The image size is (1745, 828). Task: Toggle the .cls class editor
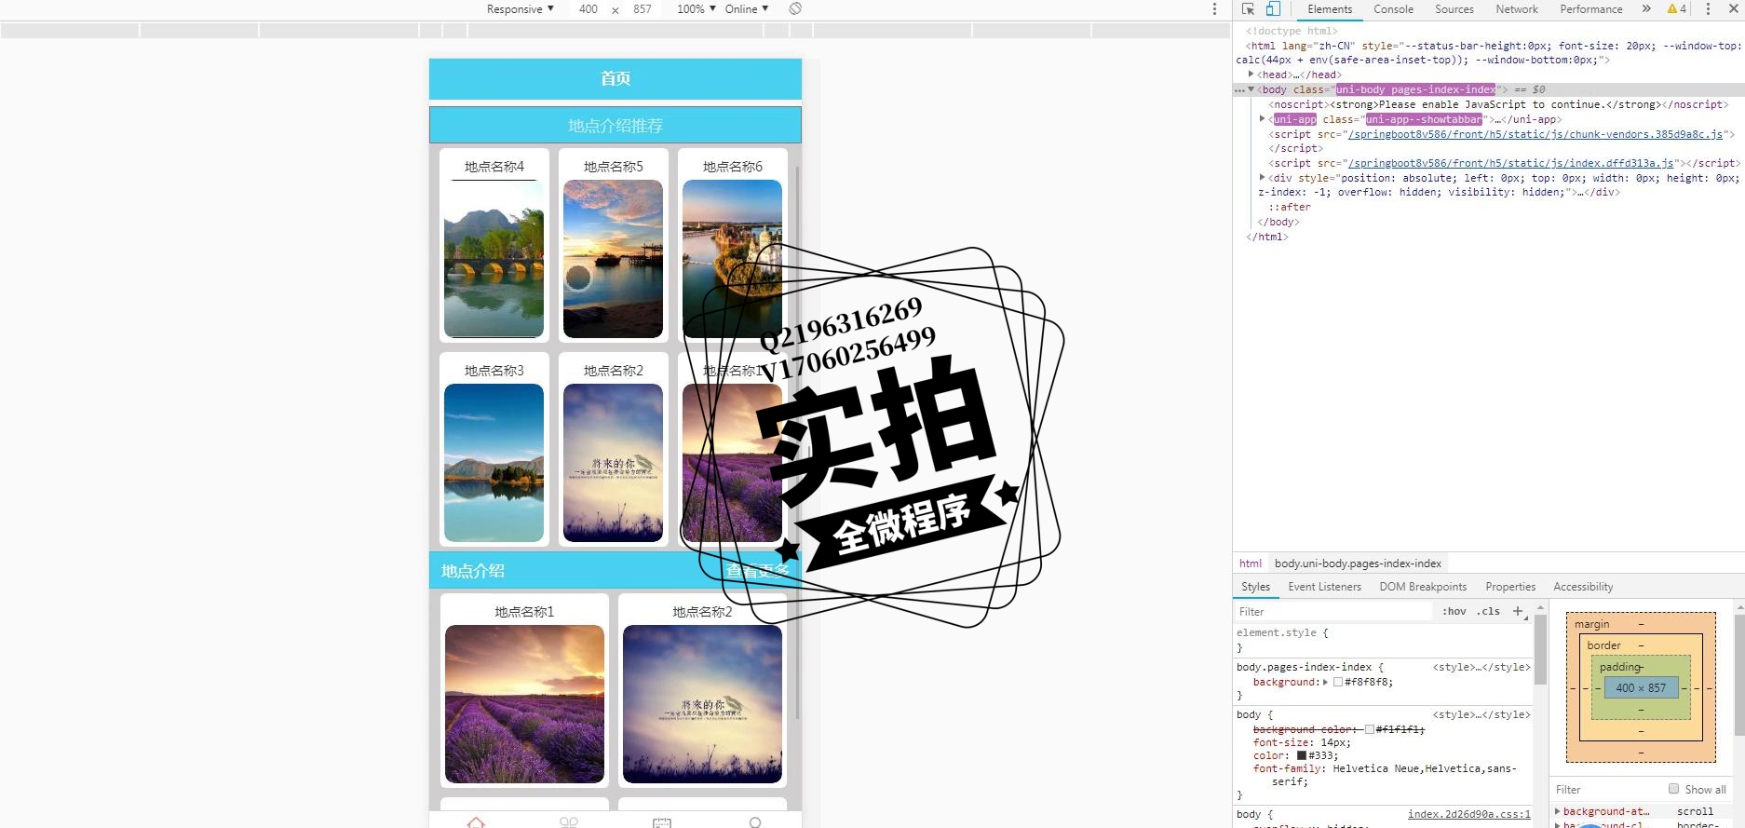(x=1488, y=611)
